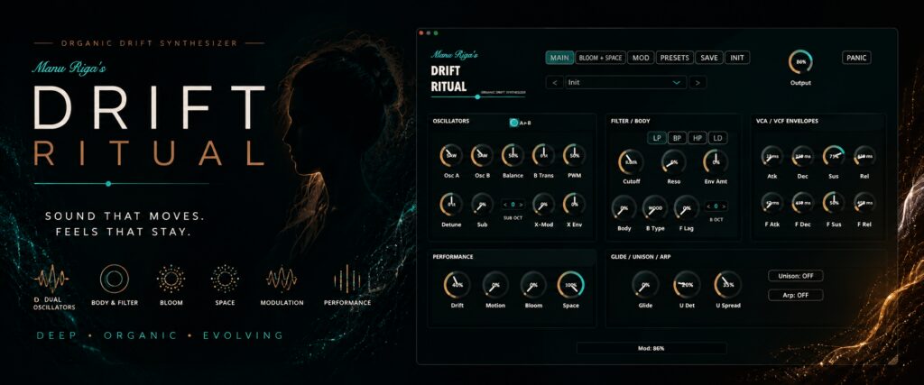
Task: Open the MOD tab
Action: coord(641,58)
